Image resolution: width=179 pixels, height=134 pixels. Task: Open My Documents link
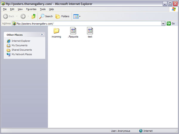[x=19, y=46]
